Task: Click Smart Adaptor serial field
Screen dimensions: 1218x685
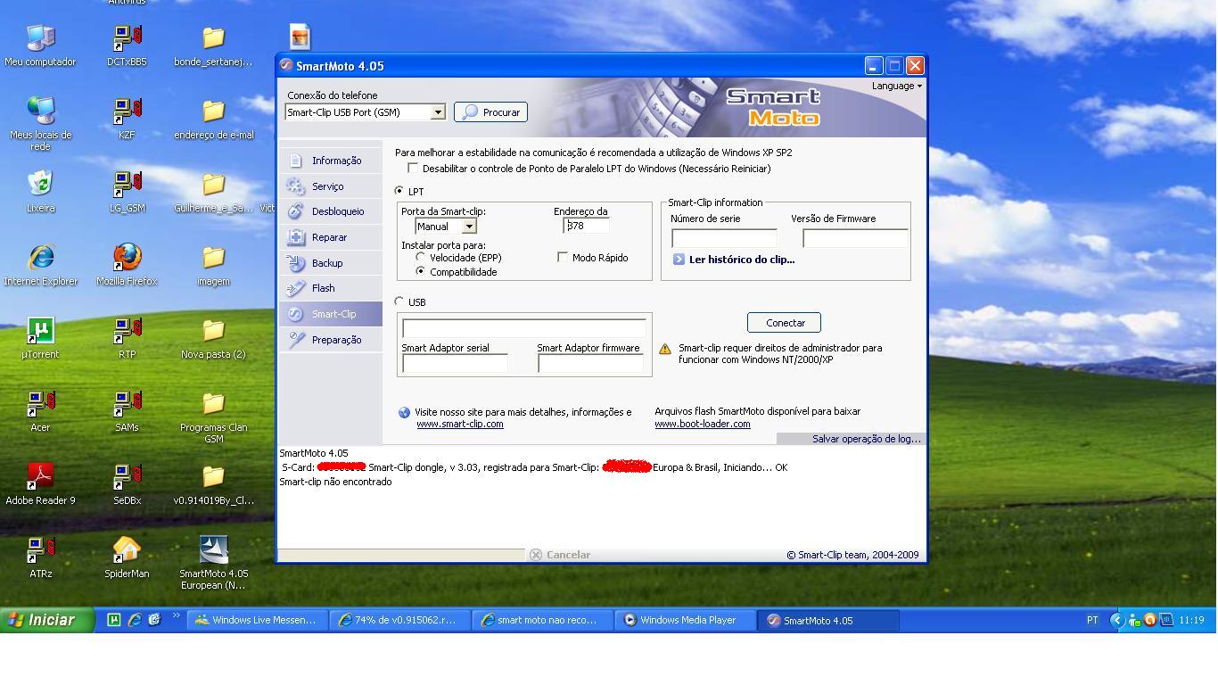Action: 455,363
